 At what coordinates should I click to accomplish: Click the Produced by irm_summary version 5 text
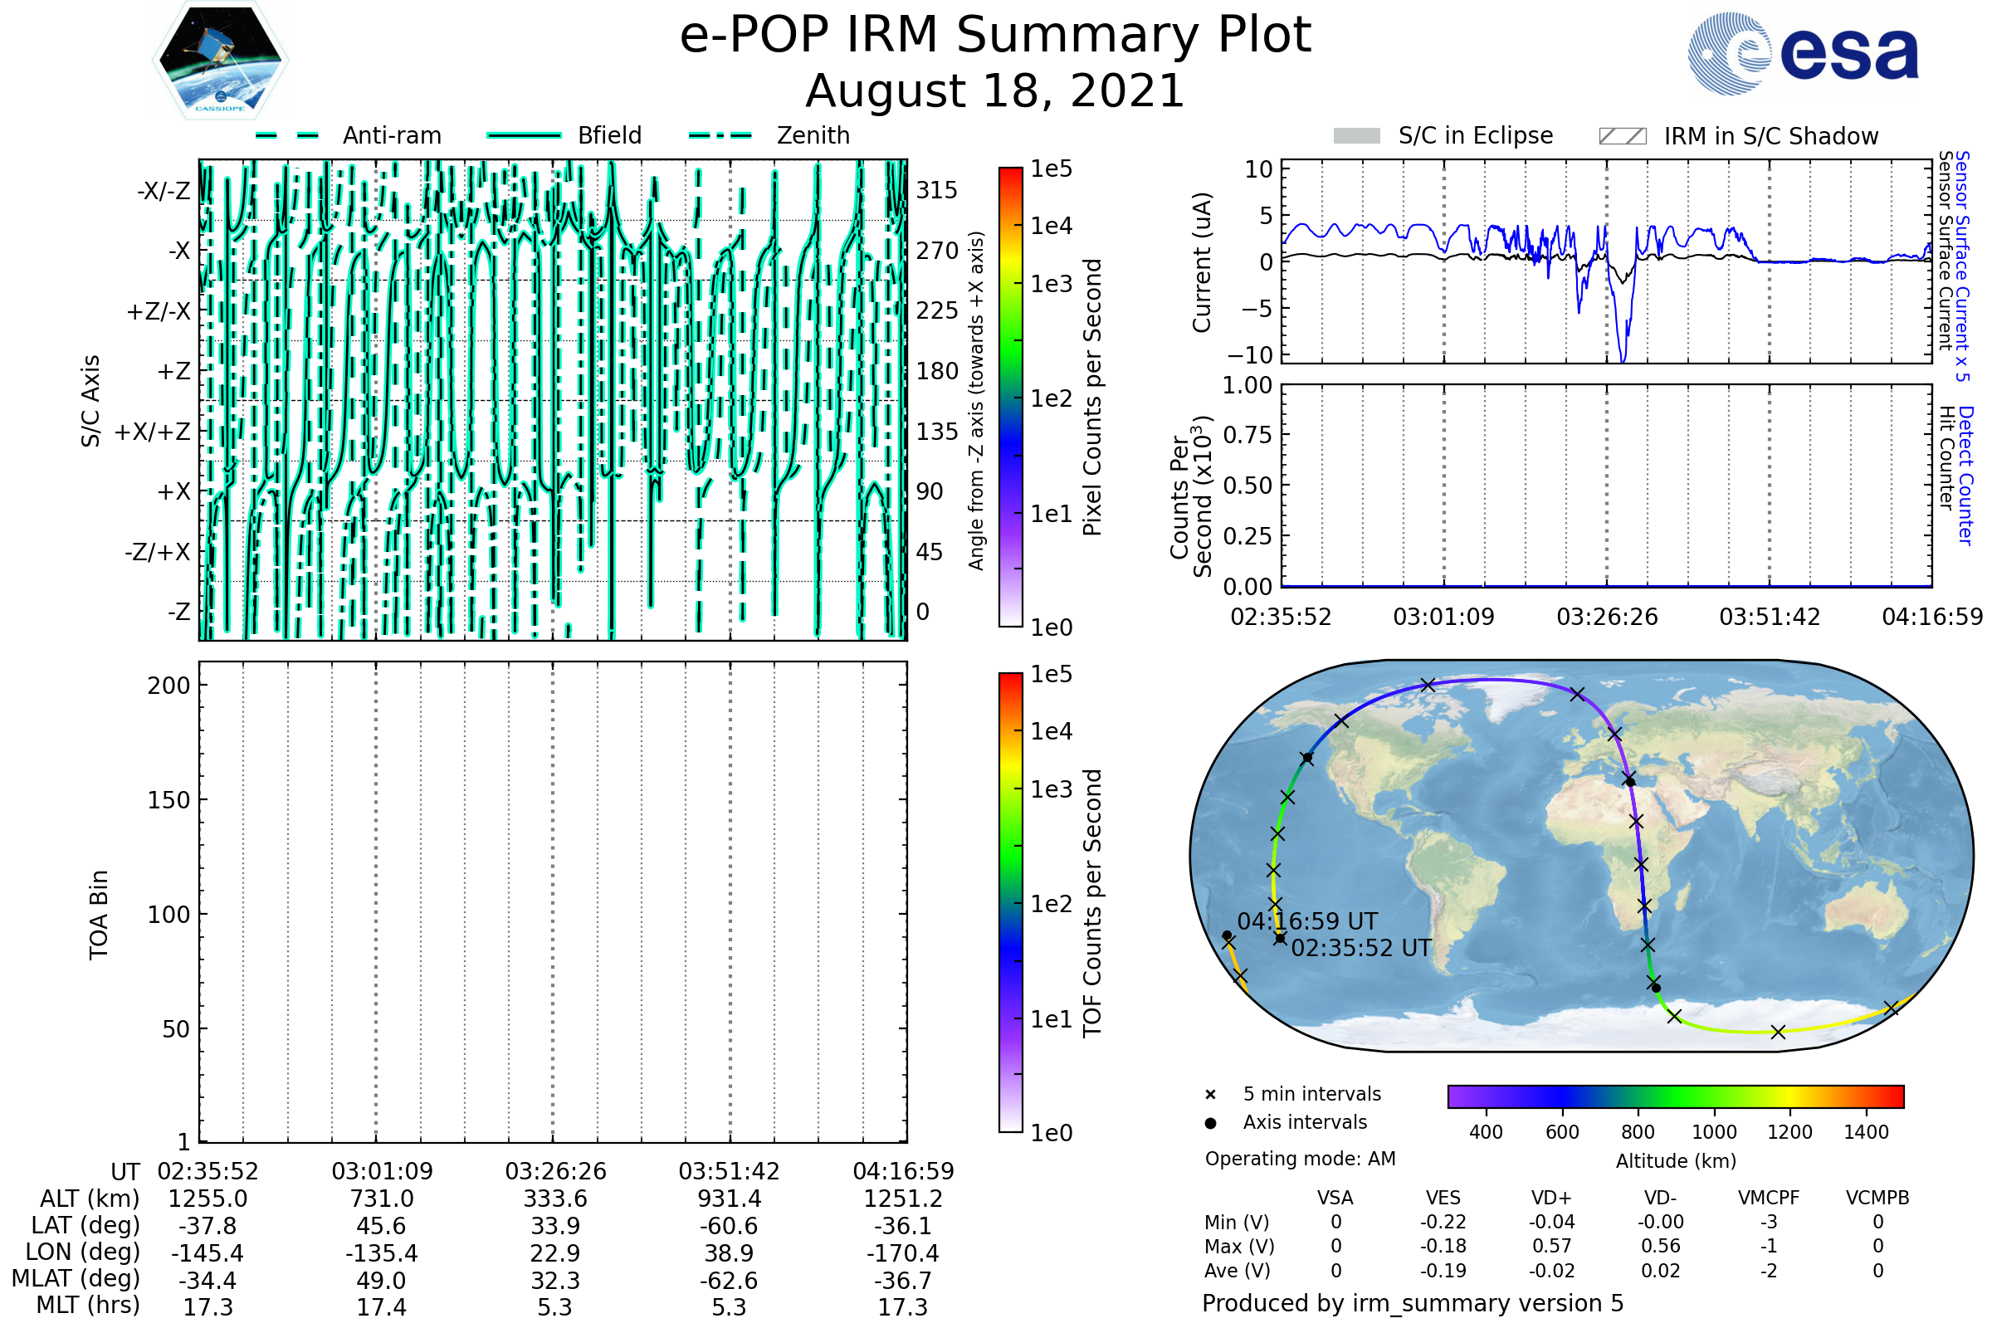pyautogui.click(x=1413, y=1303)
